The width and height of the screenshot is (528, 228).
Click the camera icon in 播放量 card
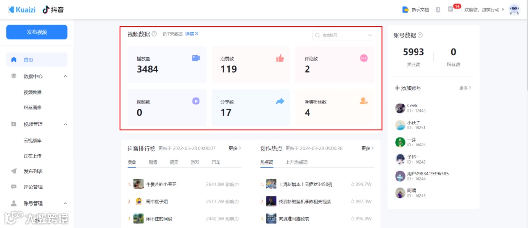[x=196, y=58]
